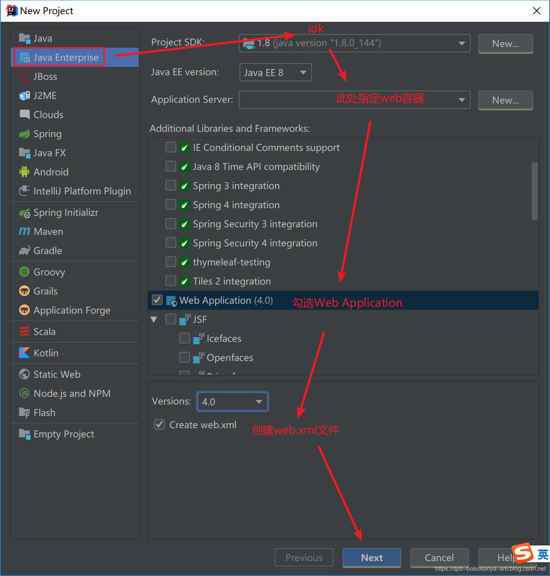Enable Spring 4 integration checkbox
This screenshot has height=576, width=550.
coord(171,204)
